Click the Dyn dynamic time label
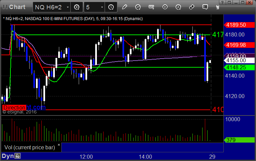Viewport: 256px width, 161px height. point(8,156)
